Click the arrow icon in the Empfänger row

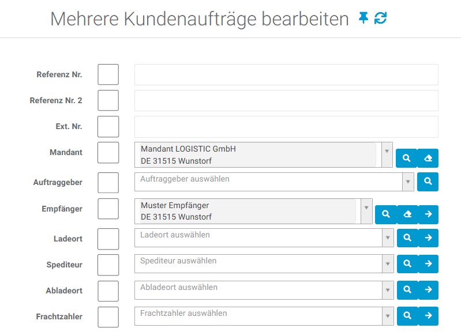(x=428, y=214)
